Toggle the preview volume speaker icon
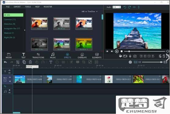 (x=168, y=51)
